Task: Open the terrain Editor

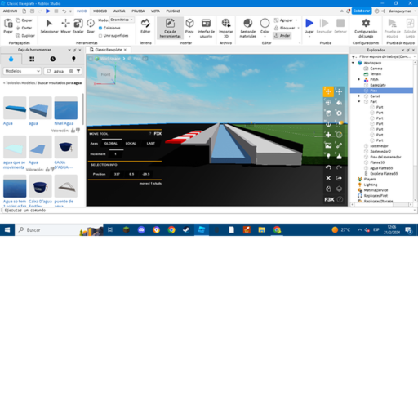Action: 145,26
